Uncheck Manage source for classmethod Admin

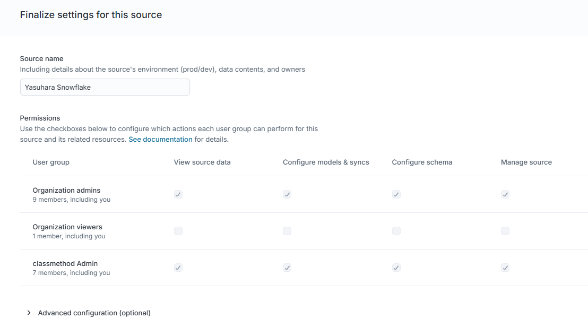(x=505, y=268)
